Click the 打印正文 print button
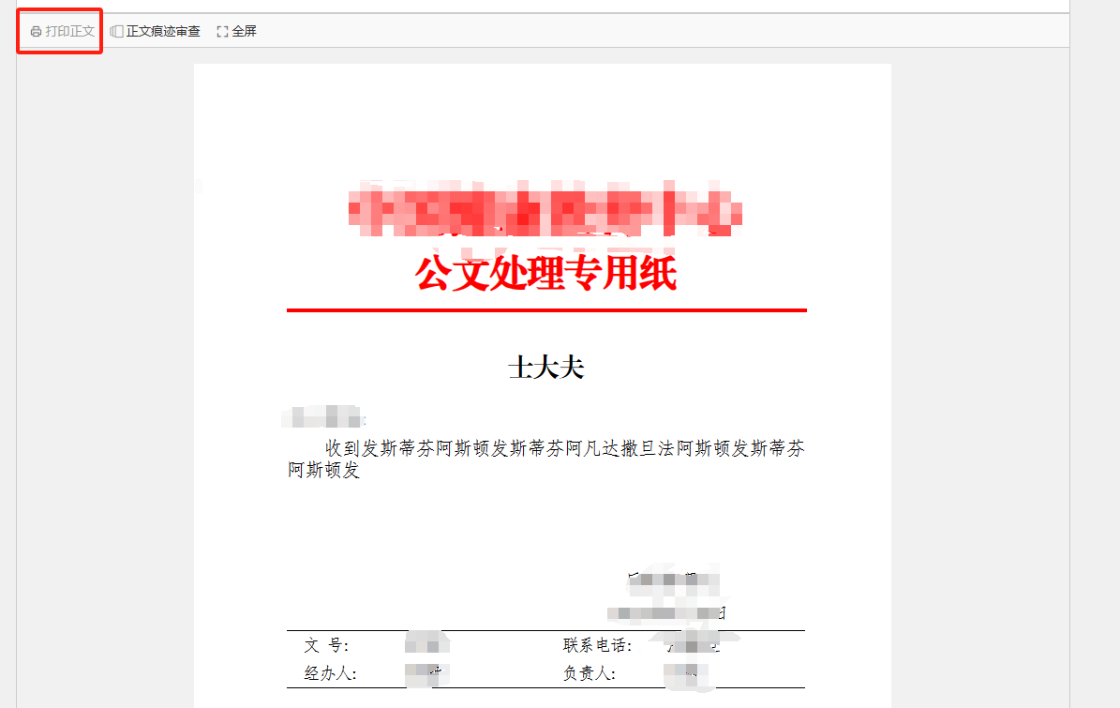 pyautogui.click(x=62, y=32)
